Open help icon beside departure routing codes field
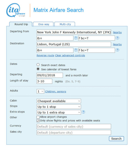This screenshot has height=148, width=129. coord(76,38)
